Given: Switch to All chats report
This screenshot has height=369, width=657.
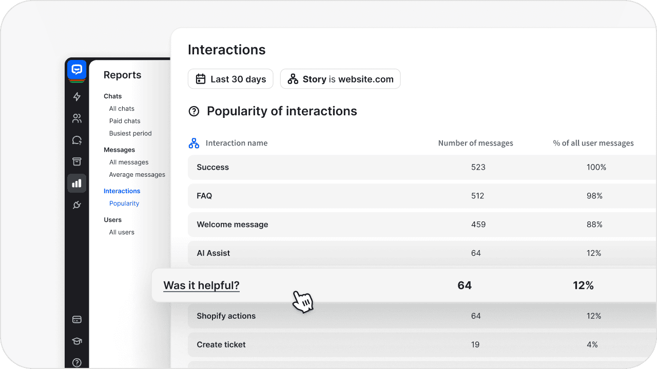Looking at the screenshot, I should point(121,108).
